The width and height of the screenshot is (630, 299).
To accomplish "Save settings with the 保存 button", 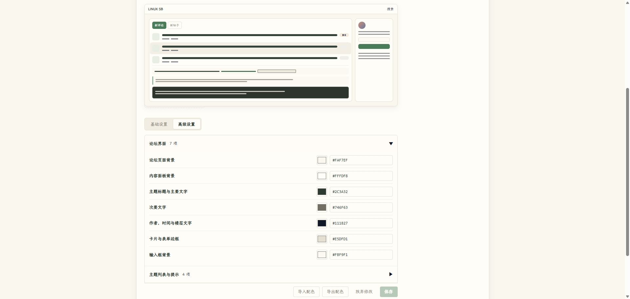I will point(389,292).
